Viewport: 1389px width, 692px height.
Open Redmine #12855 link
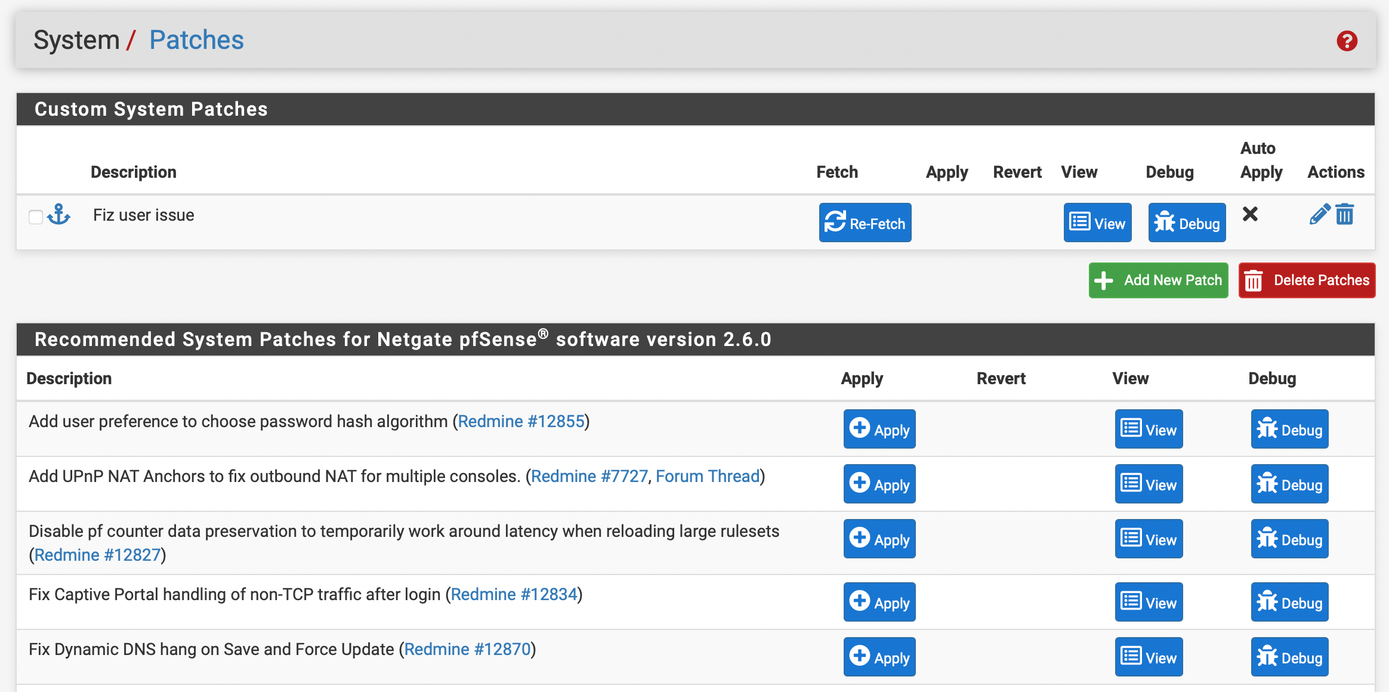tap(521, 422)
